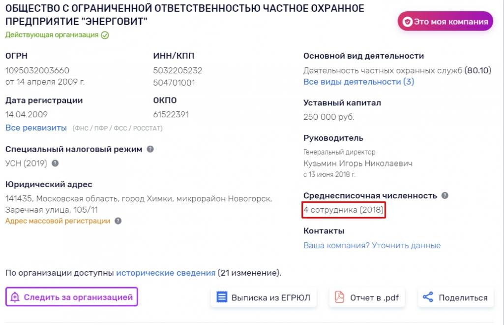Click the Следить за организацией button
This screenshot has height=325, width=504.
point(72,296)
